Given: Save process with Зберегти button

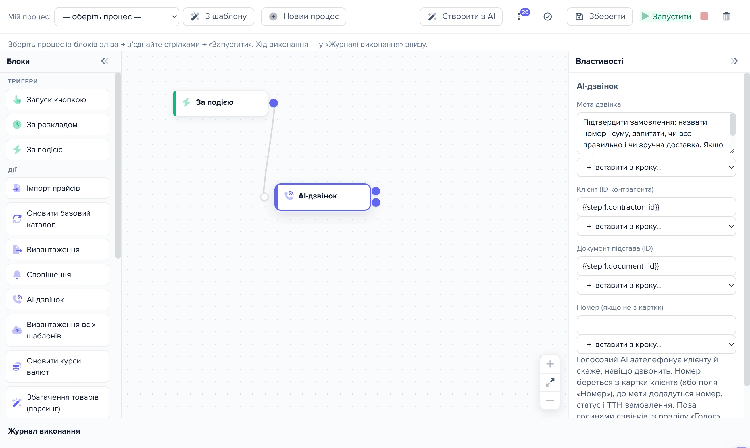Looking at the screenshot, I should click(x=600, y=16).
